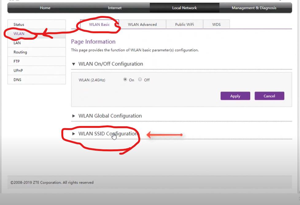Open Routing in the sidebar
The width and height of the screenshot is (300, 205).
tap(20, 52)
